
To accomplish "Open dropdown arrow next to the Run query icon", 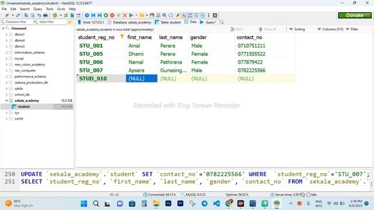I will click(x=136, y=15).
